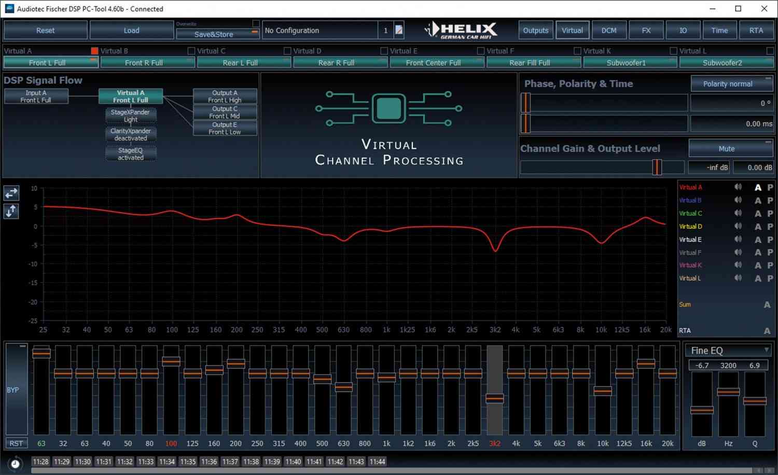Image resolution: width=778 pixels, height=475 pixels.
Task: Click the edit configuration notes icon
Action: [399, 30]
